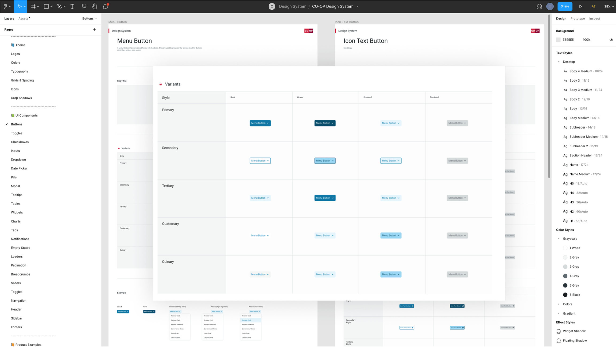The width and height of the screenshot is (616, 347).
Task: Click the Resources components icon
Action: (x=84, y=6)
